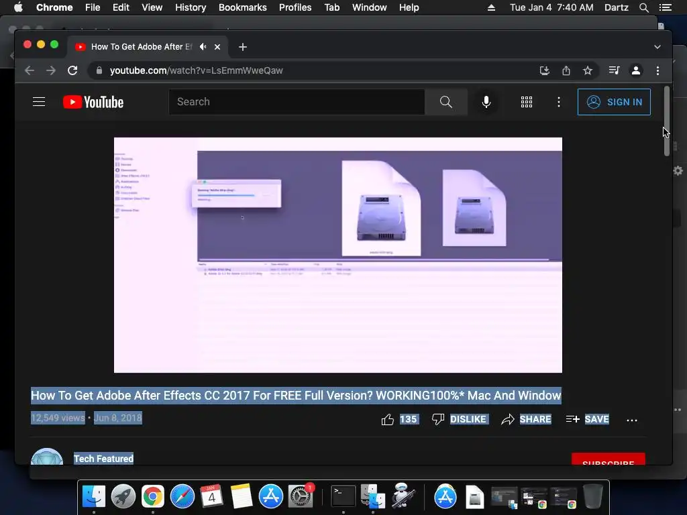
Task: Click the Jun 8, 2018 date
Action: [x=118, y=418]
